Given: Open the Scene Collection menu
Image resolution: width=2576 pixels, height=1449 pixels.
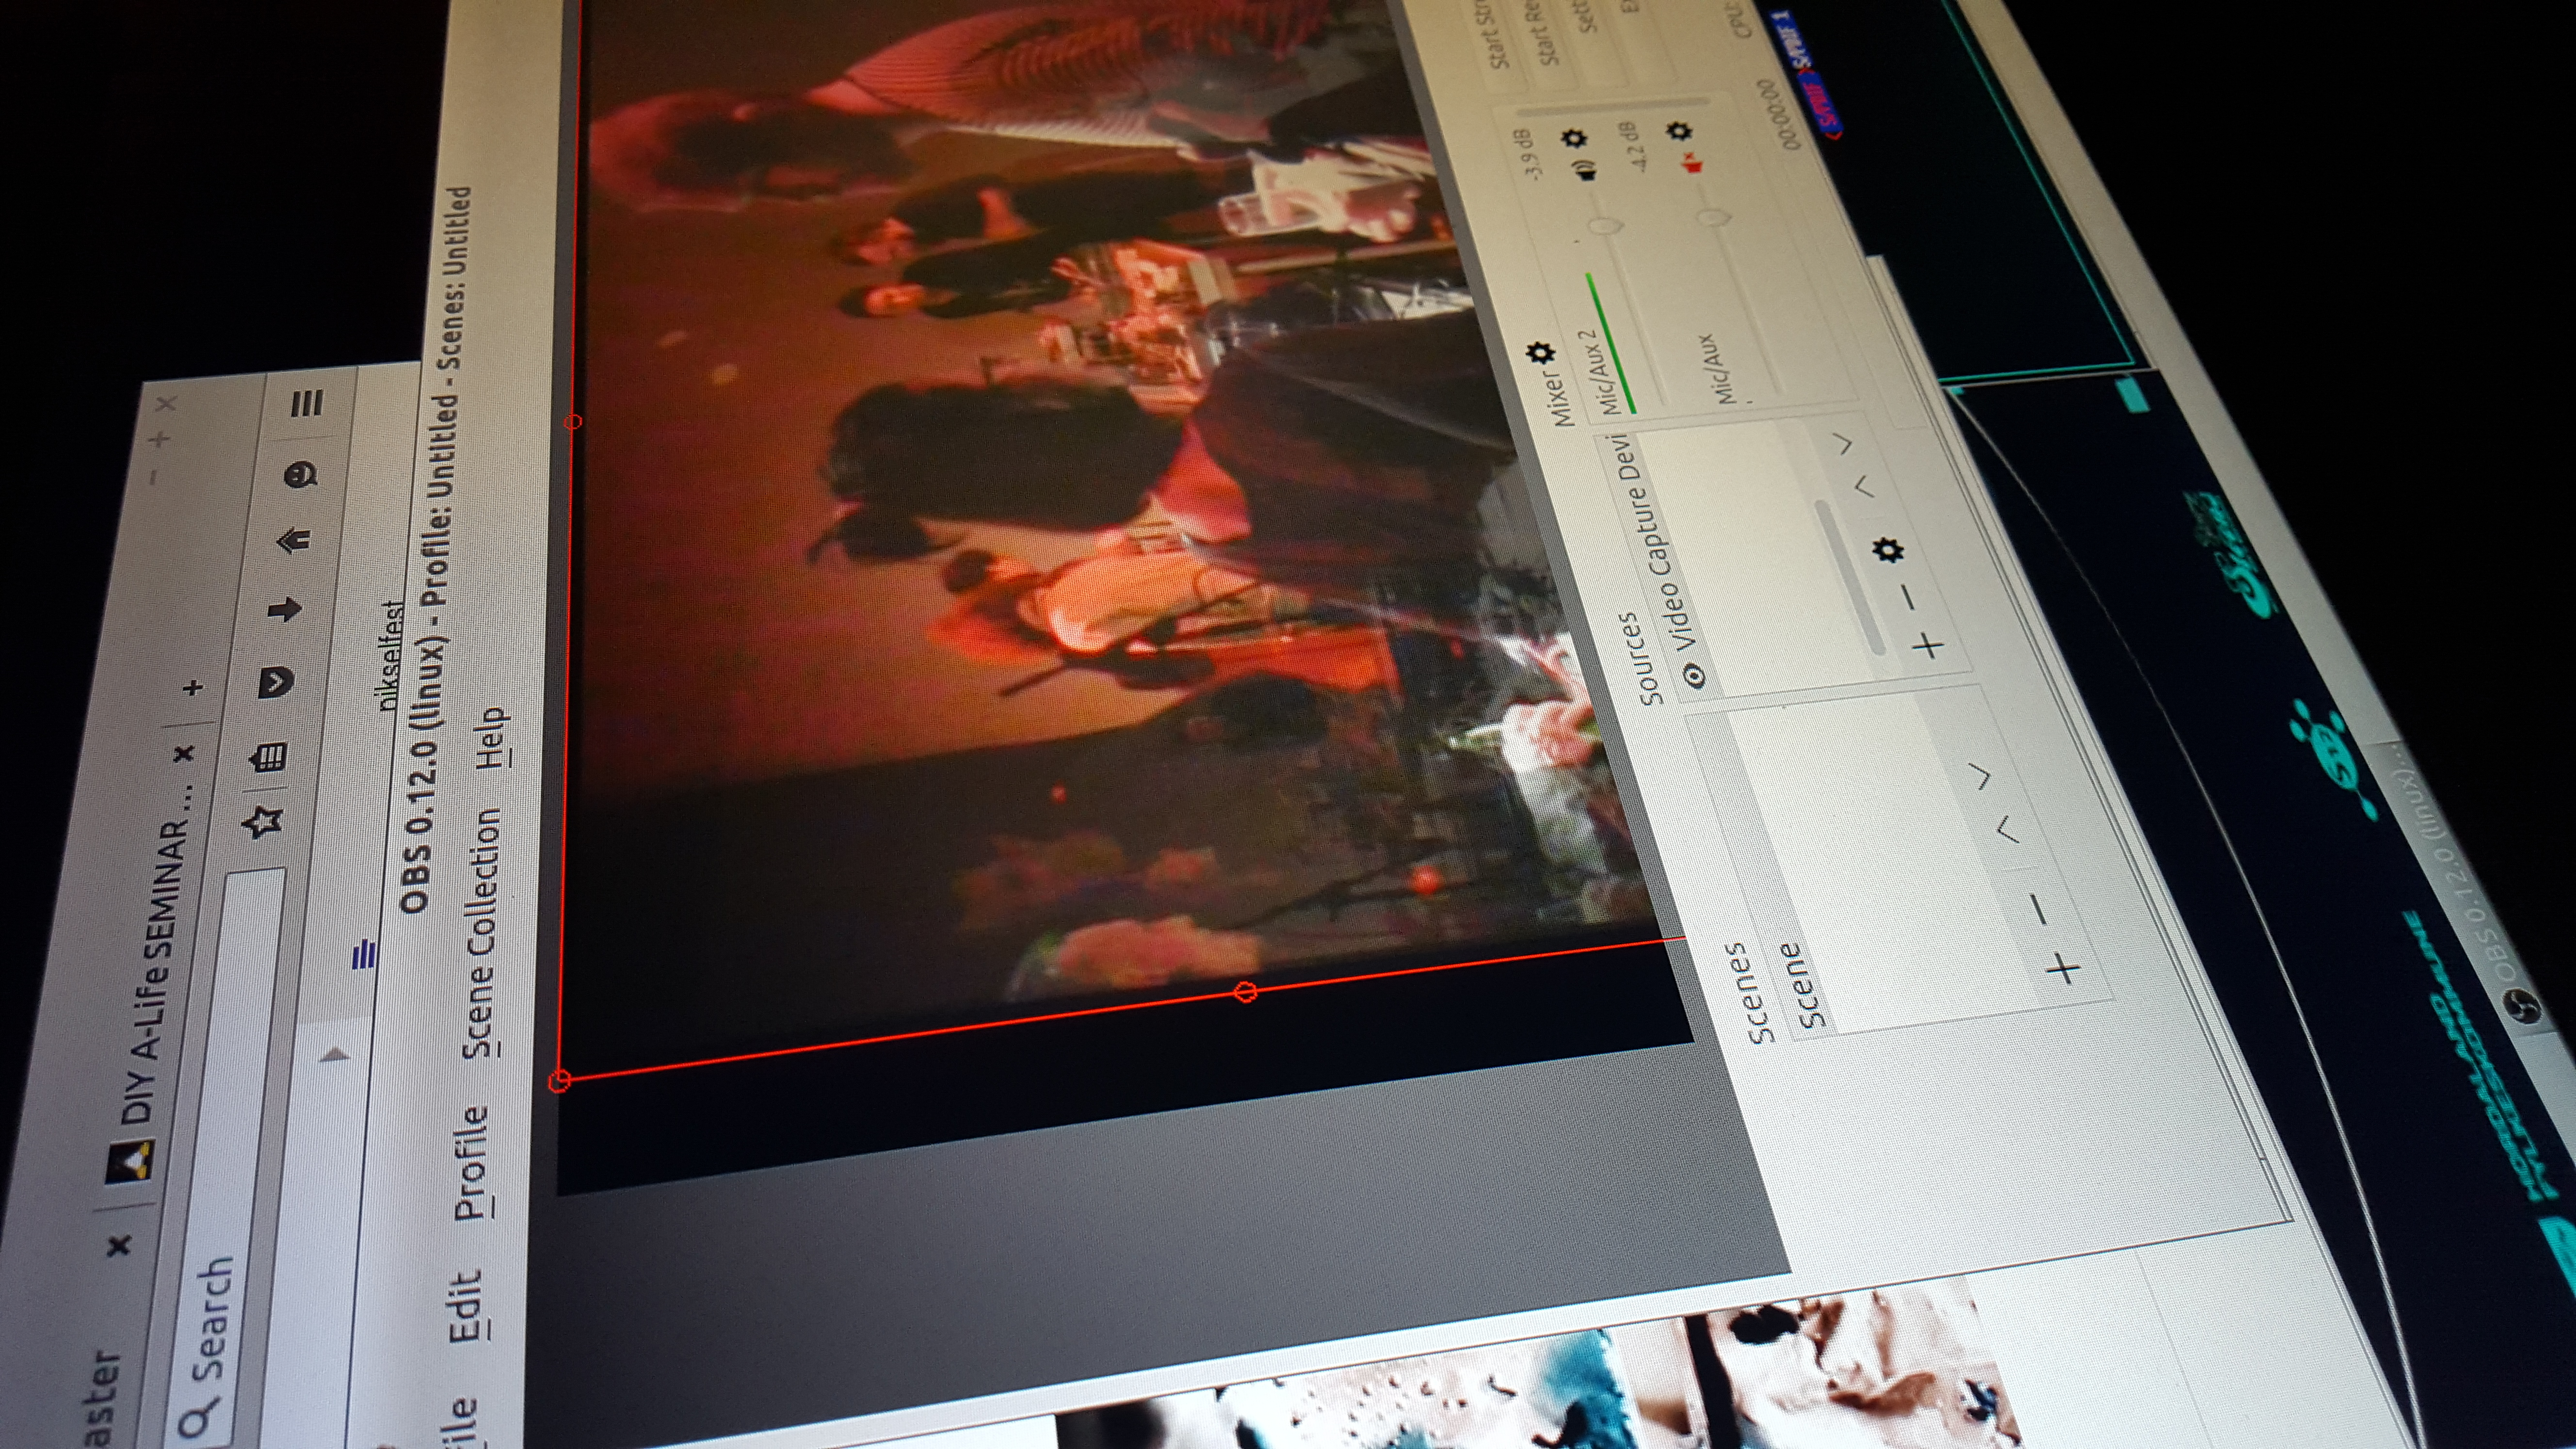Looking at the screenshot, I should coord(482,933).
